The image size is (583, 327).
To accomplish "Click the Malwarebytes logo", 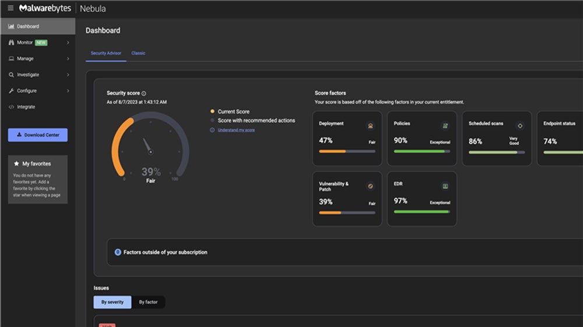I will 45,9.
